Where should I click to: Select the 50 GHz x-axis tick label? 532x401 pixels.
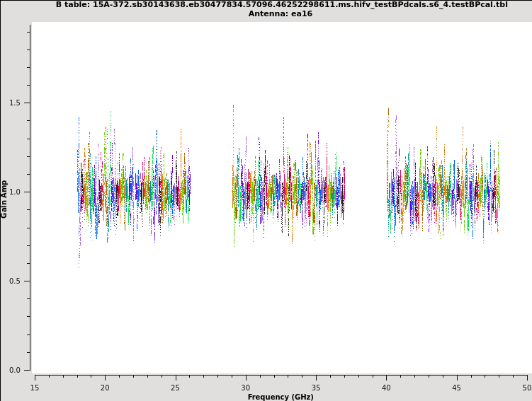point(526,387)
